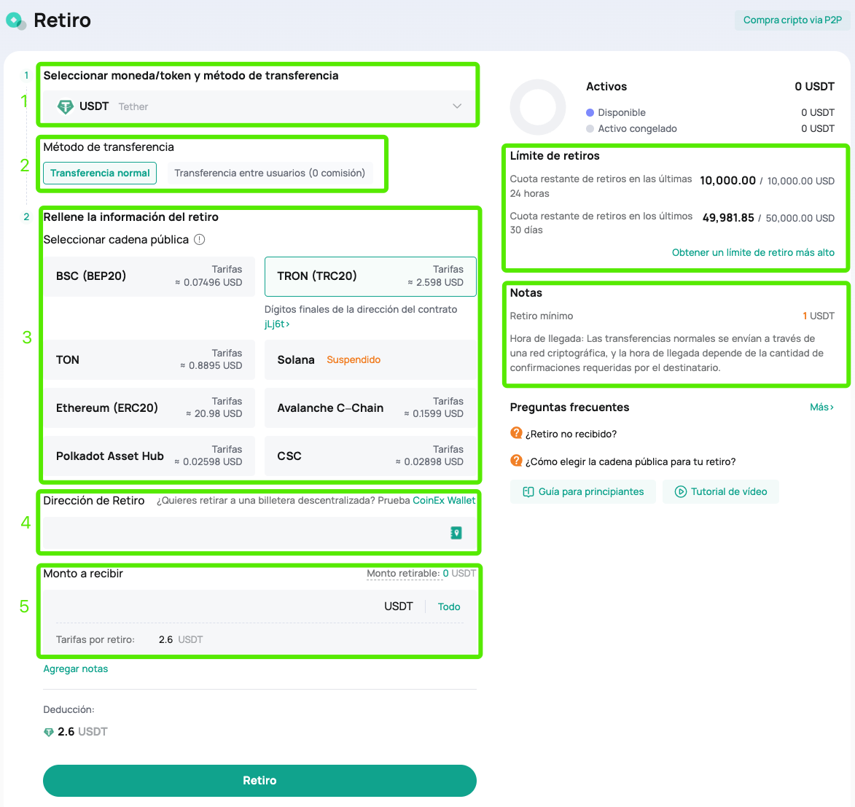The height and width of the screenshot is (807, 855).
Task: Click the ≈ 0.07496 USD BSC fee text
Action: [x=208, y=282]
